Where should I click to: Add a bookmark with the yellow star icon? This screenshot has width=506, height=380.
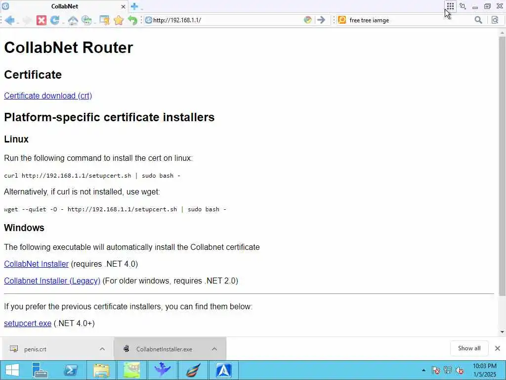119,20
